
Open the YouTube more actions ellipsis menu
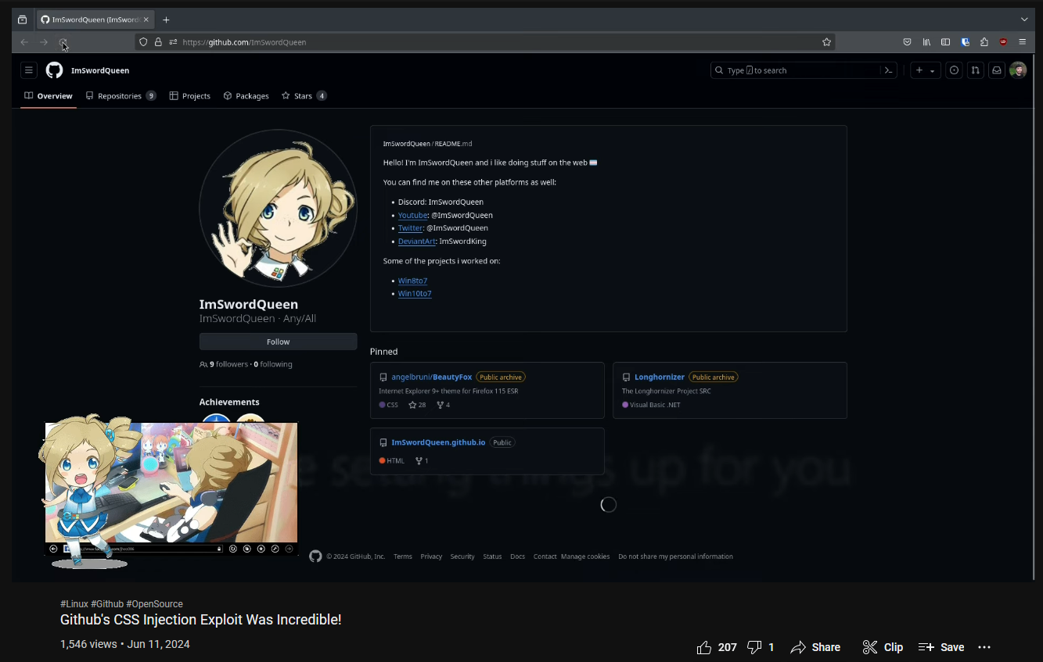pos(984,647)
